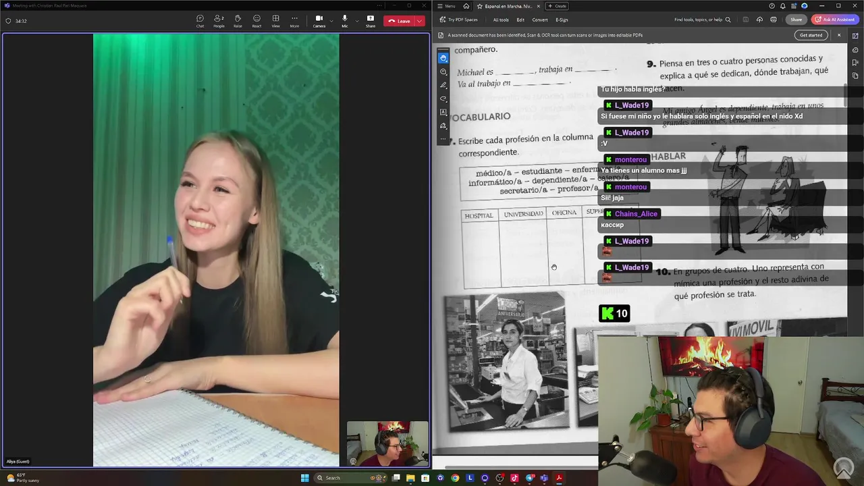Switch to the Espanol en Marcha tab
This screenshot has width=864, height=486.
(x=508, y=6)
